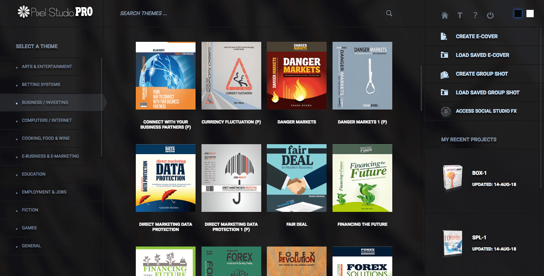The width and height of the screenshot is (544, 276).
Task: Click the T text icon in top bar
Action: coord(460,16)
